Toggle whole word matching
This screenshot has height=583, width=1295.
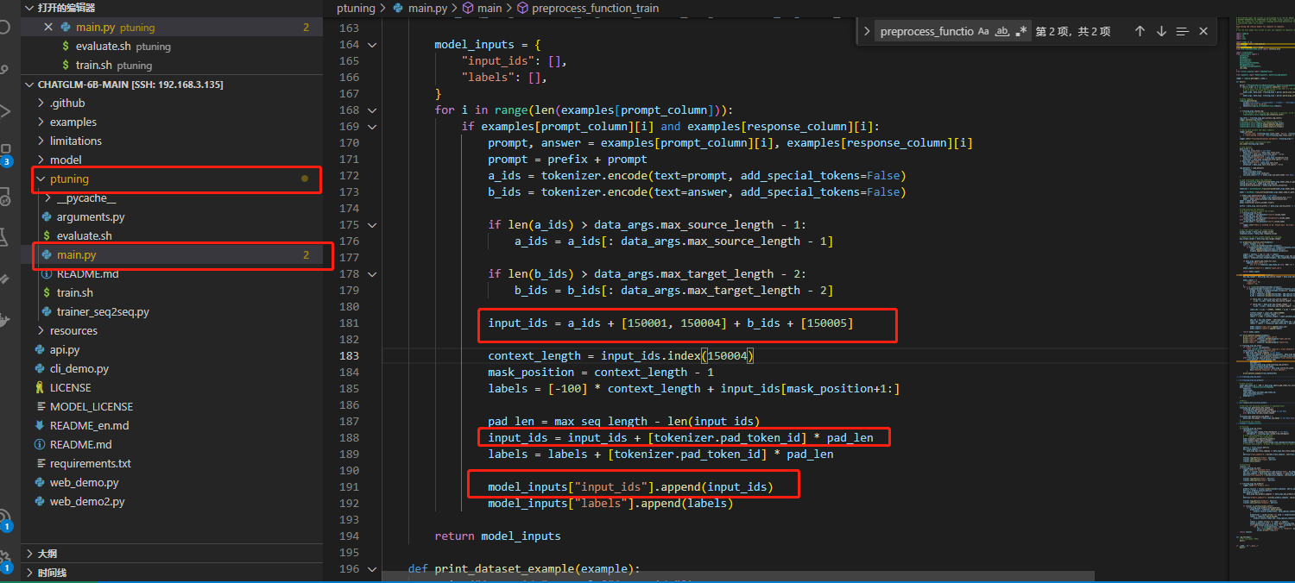point(1004,30)
